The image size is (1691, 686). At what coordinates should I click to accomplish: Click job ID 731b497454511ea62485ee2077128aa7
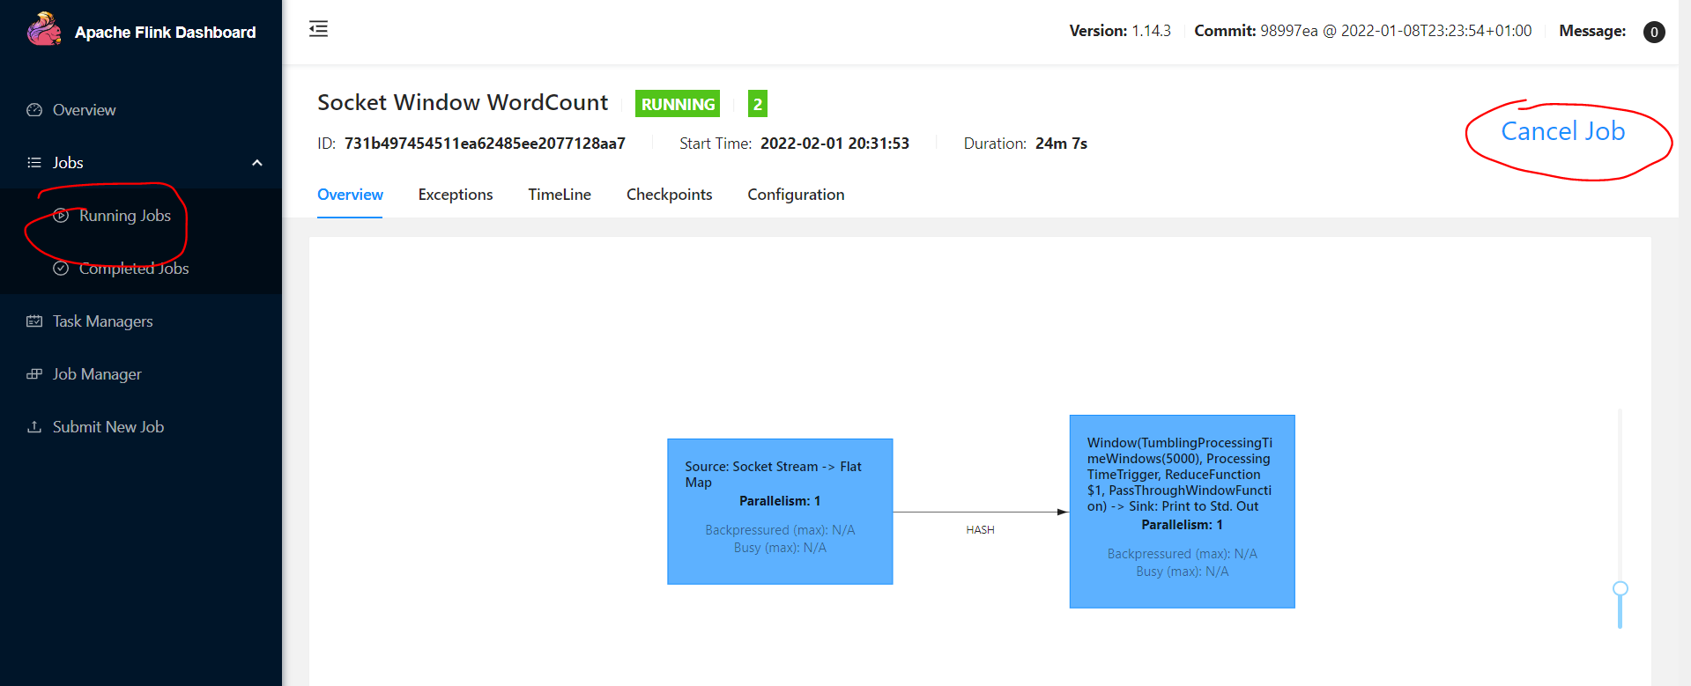coord(485,144)
